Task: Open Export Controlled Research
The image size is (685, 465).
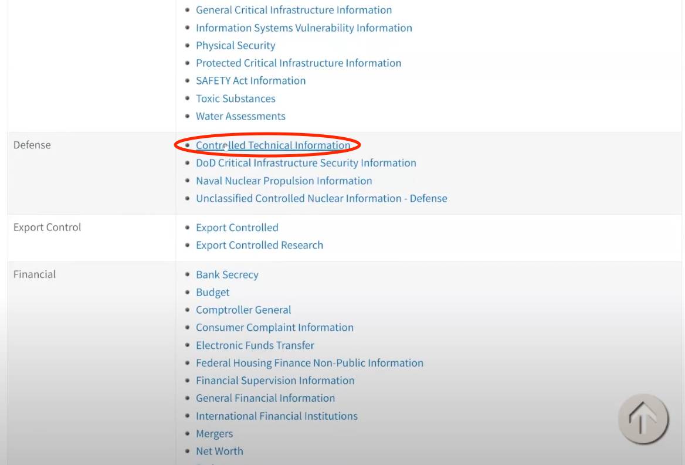Action: (x=259, y=245)
